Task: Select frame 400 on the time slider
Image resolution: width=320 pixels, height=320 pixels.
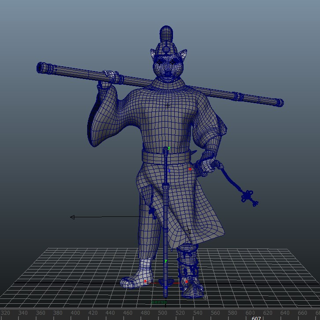Action: tap(75, 313)
